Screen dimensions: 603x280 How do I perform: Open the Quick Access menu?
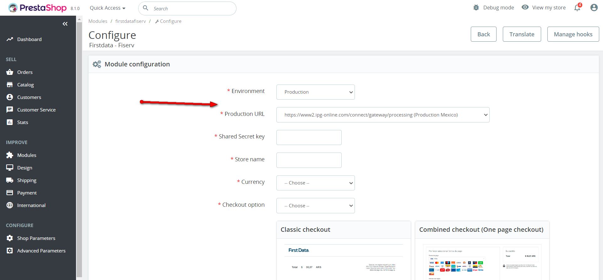click(x=107, y=8)
